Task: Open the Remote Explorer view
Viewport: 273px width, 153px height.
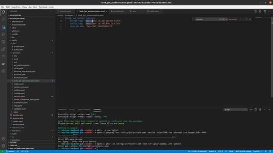Action: [3, 42]
